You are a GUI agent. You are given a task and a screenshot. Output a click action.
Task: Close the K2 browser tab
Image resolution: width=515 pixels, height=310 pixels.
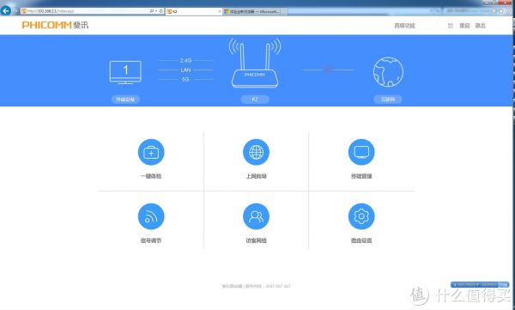pos(220,11)
